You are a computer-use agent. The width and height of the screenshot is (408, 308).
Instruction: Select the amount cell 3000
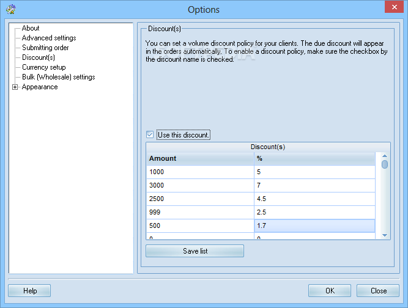(x=200, y=186)
